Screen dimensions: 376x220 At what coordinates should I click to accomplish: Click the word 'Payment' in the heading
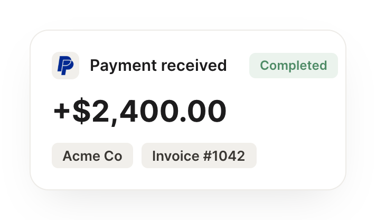pyautogui.click(x=123, y=66)
